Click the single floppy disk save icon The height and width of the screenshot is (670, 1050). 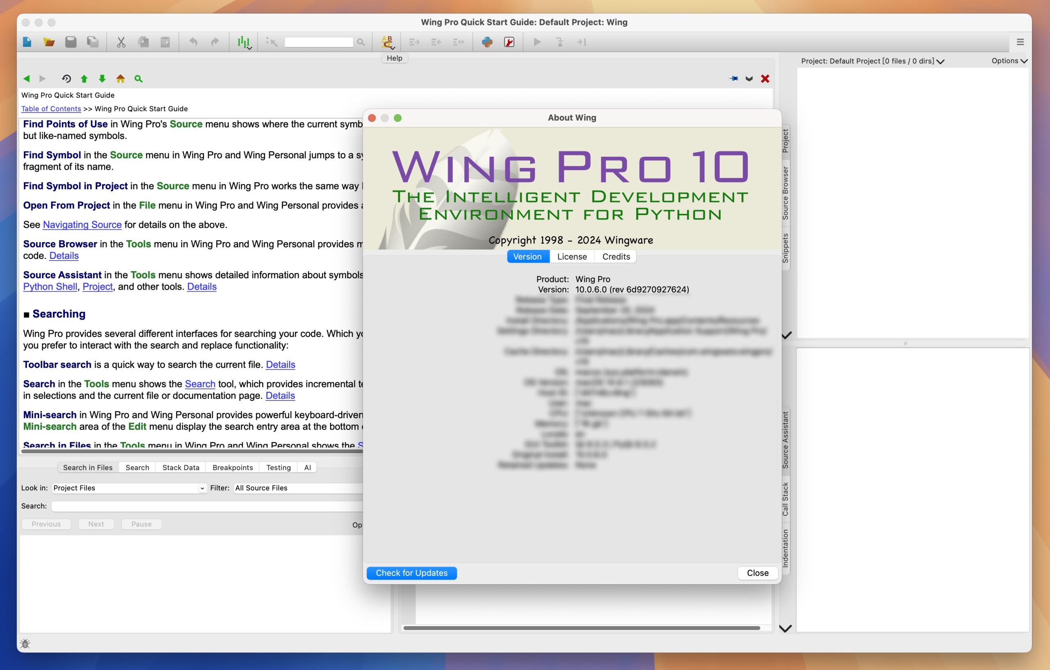[71, 42]
